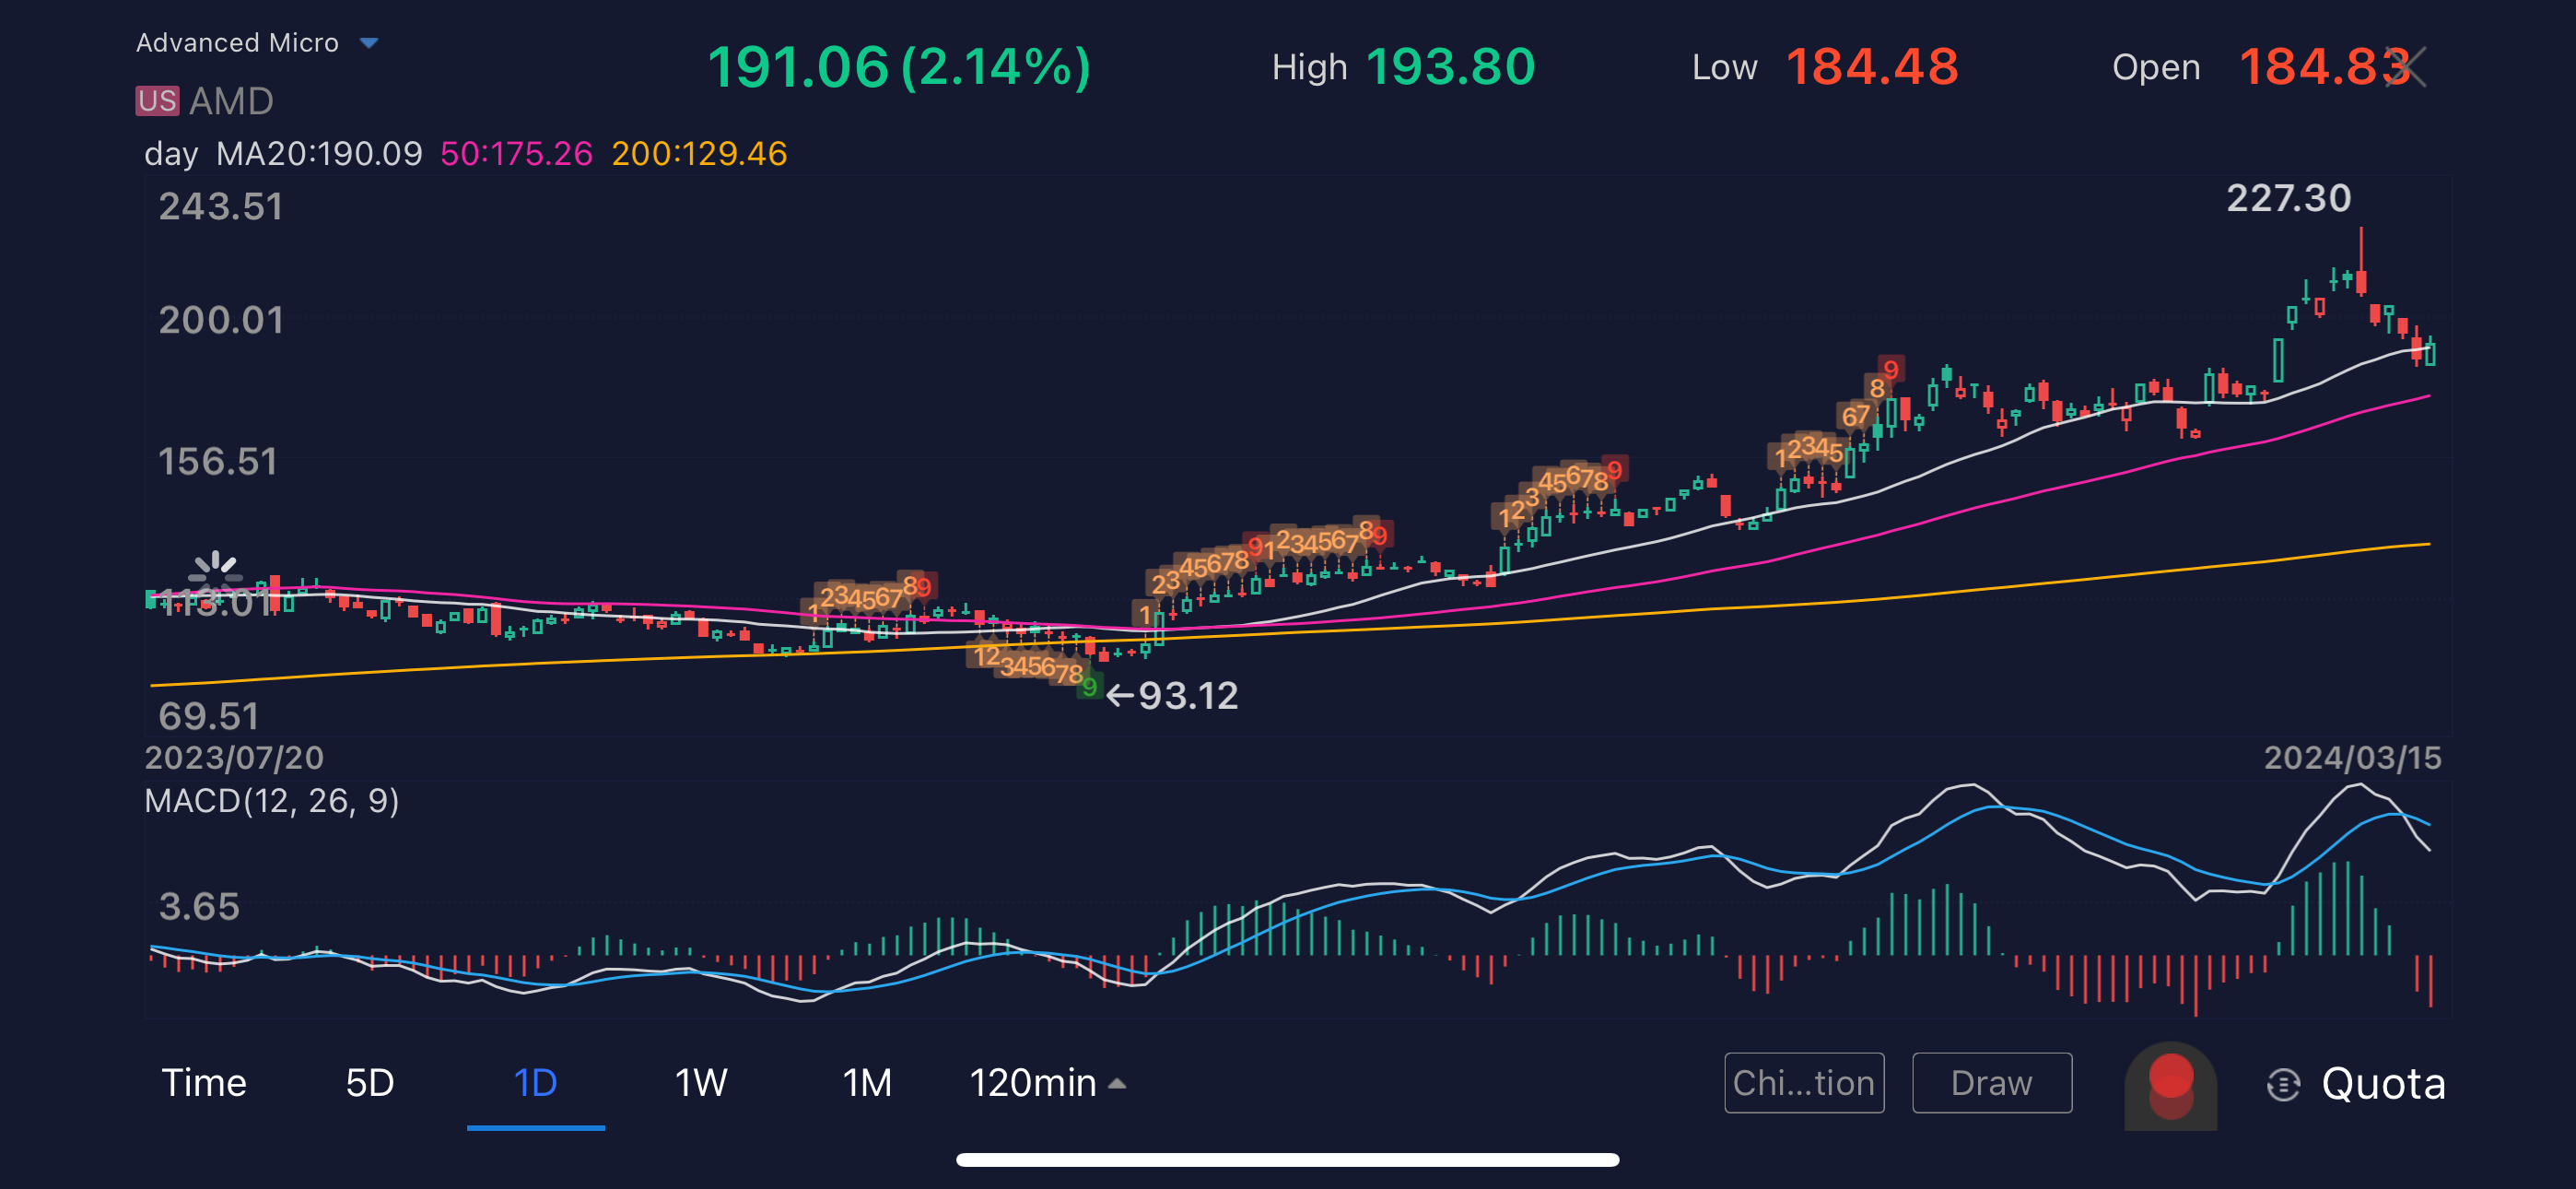Select the Time chart view
Screen dimensions: 2576x1189
pyautogui.click(x=204, y=1083)
